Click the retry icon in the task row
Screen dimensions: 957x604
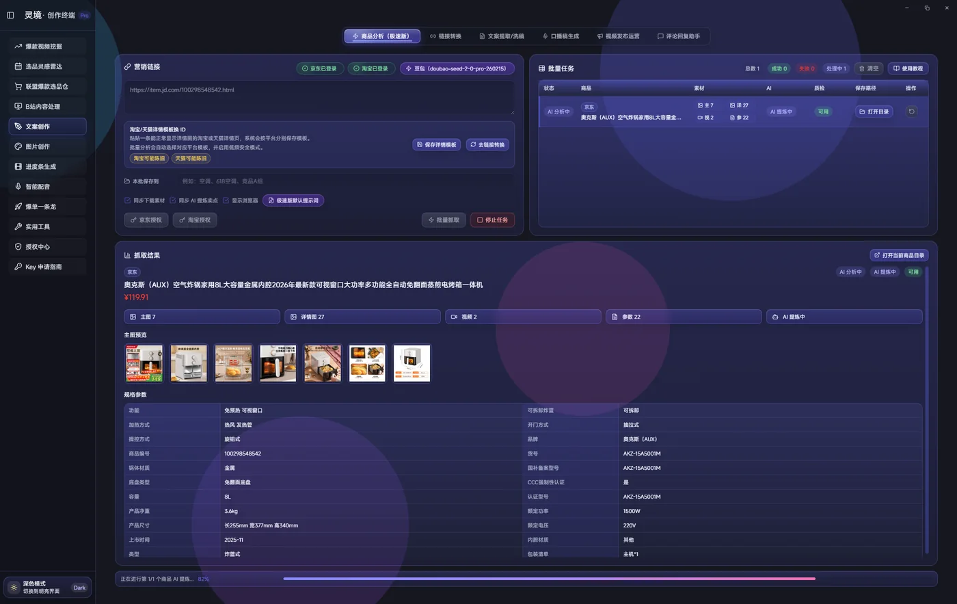[911, 111]
